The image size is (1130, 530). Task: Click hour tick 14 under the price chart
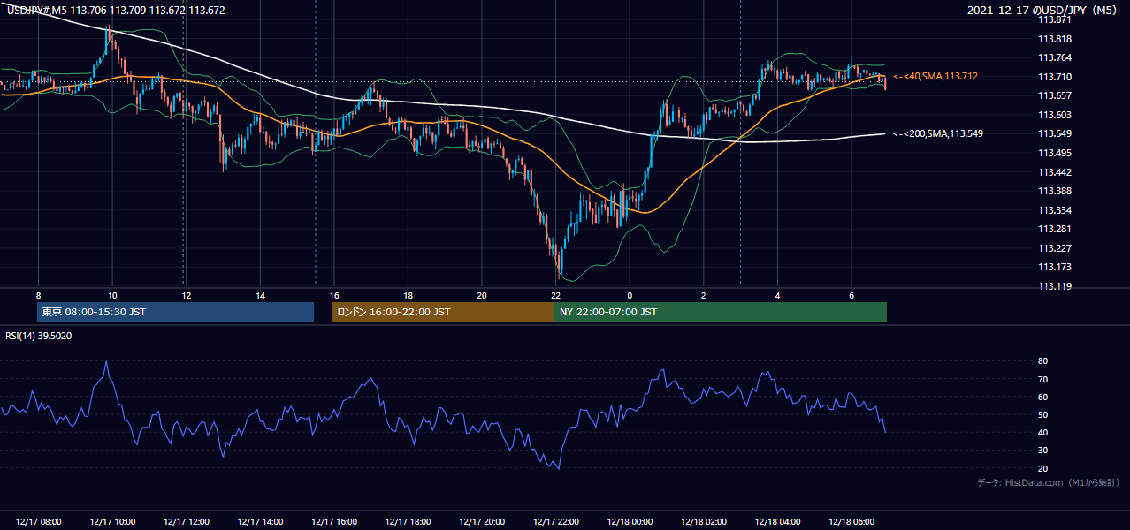point(260,295)
